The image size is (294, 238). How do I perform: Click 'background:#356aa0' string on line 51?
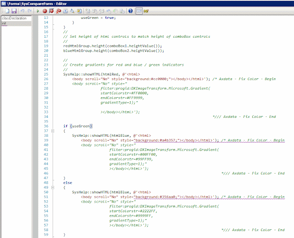[x=156, y=197]
